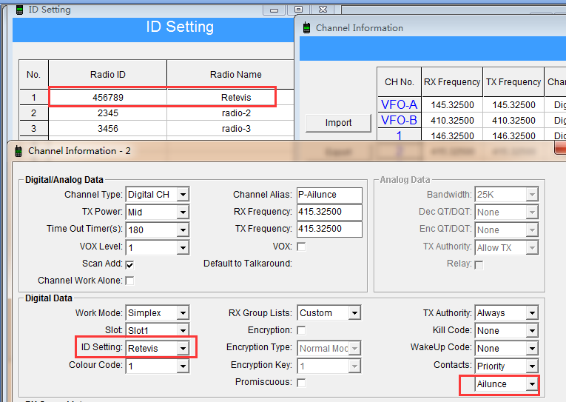Enable the Promiscuous checkbox

(x=301, y=382)
